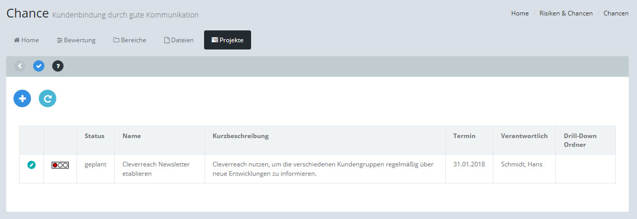Select the project name Cleverreach Newsletter etablieren
This screenshot has height=219, width=637.
coord(156,169)
